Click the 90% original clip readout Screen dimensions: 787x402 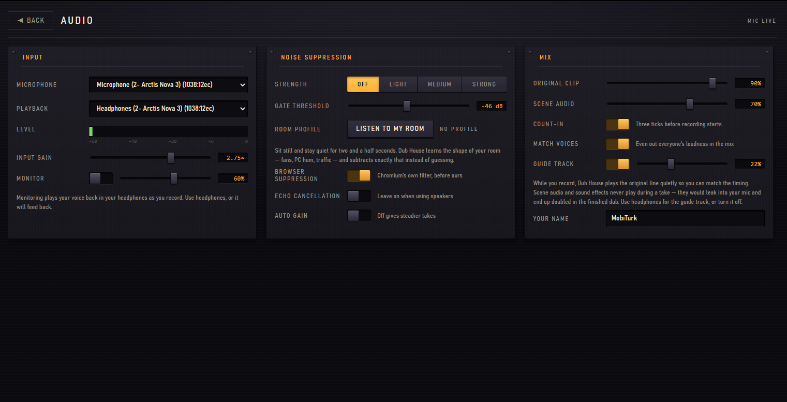pos(750,83)
